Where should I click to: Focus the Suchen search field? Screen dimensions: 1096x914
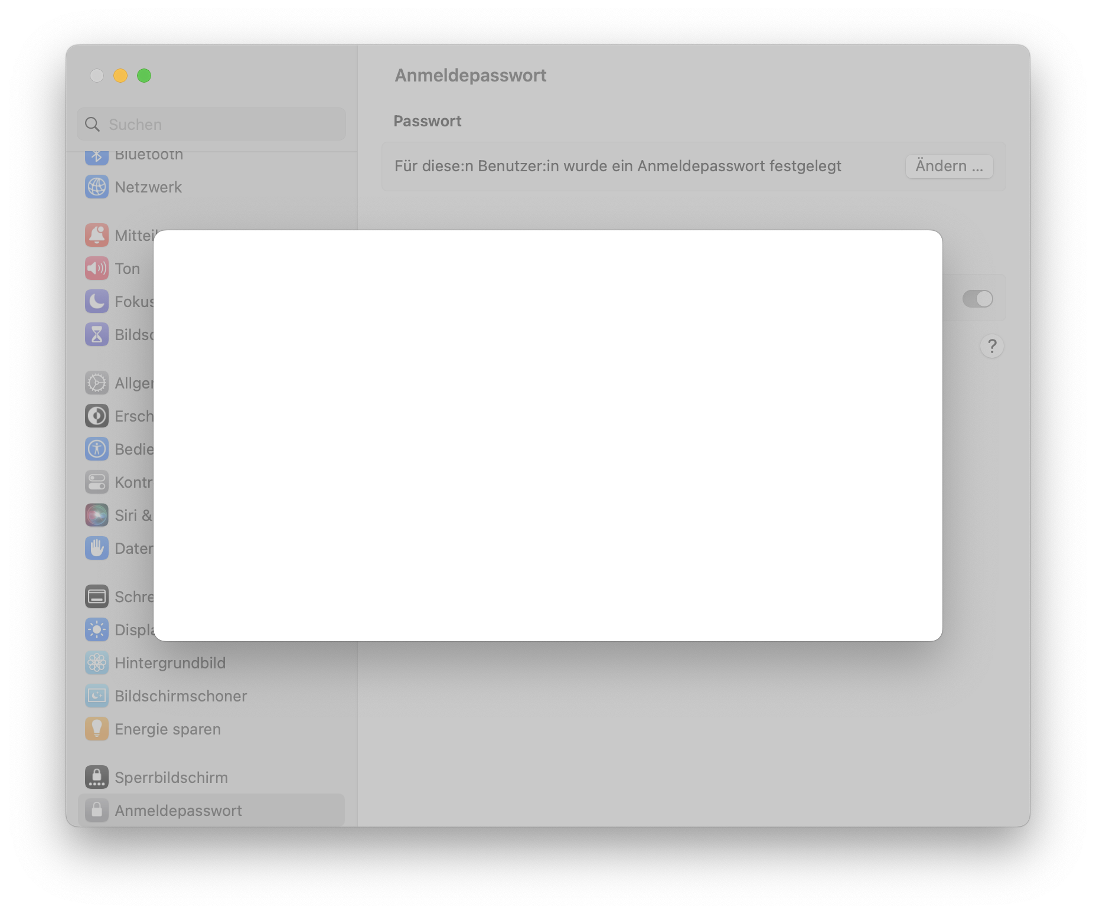click(x=211, y=125)
